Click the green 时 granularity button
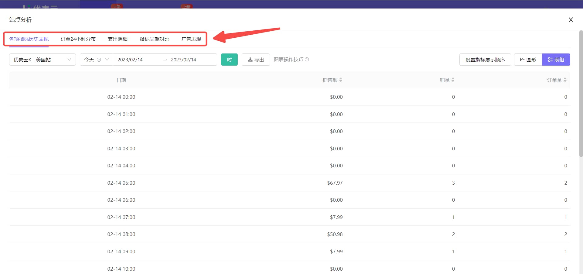The height and width of the screenshot is (274, 583). coord(229,60)
